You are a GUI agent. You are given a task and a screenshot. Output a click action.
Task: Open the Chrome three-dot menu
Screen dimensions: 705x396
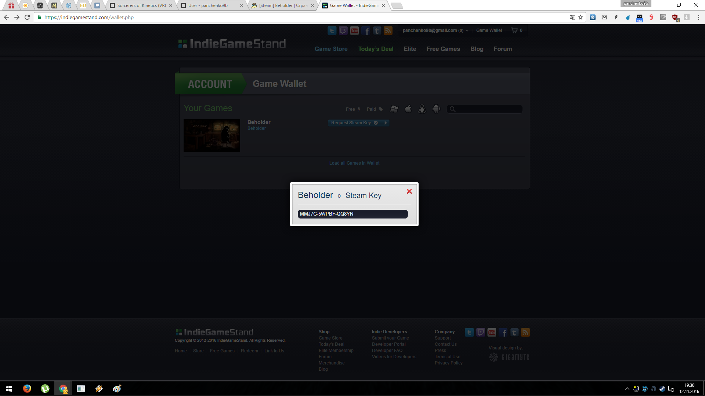(x=698, y=17)
